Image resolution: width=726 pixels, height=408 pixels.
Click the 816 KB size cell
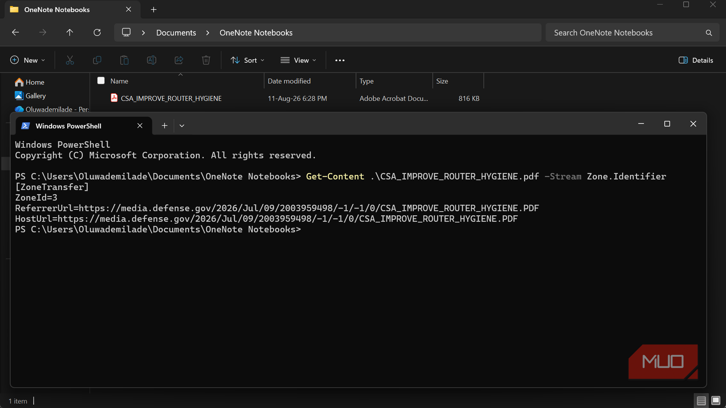coord(469,98)
